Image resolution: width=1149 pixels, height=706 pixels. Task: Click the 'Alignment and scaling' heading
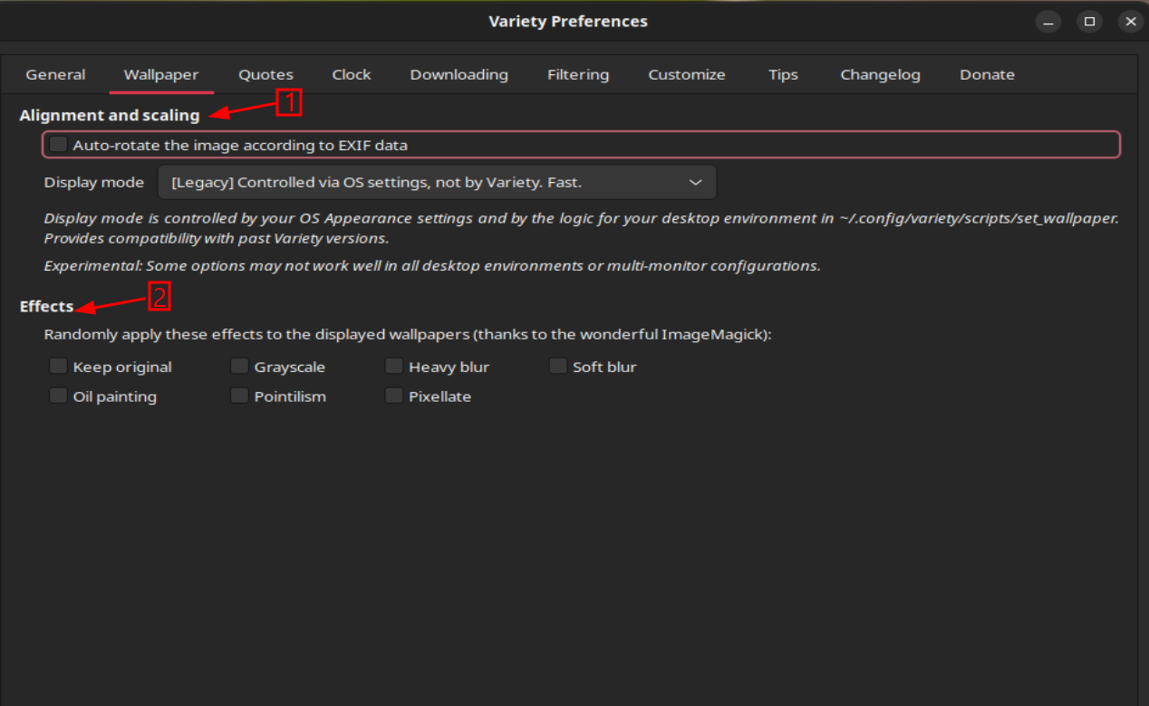[110, 115]
